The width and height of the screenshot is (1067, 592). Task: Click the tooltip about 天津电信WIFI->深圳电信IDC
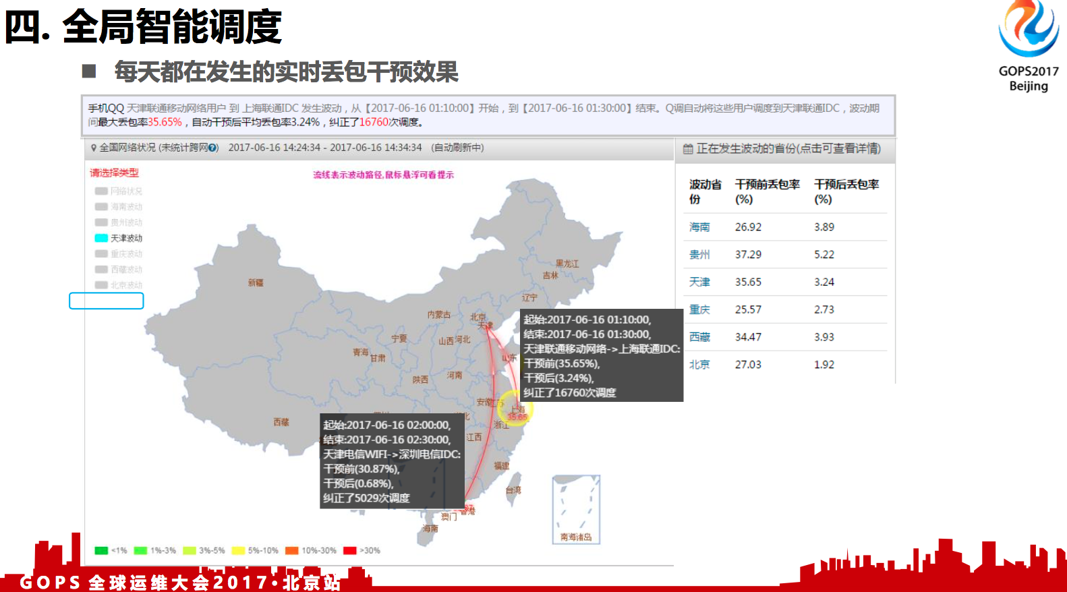(x=392, y=461)
